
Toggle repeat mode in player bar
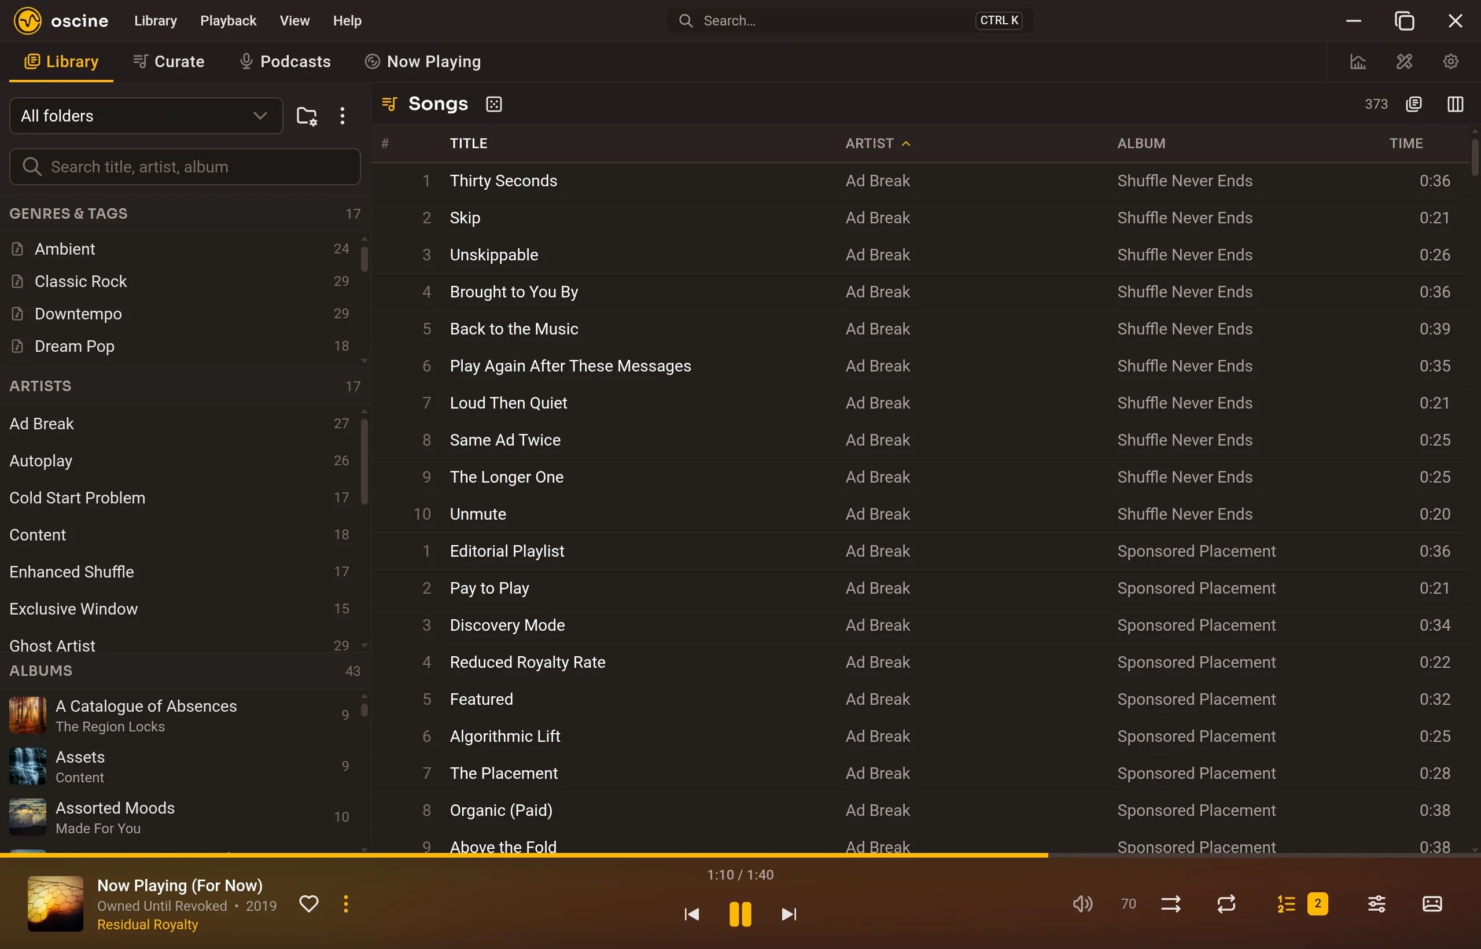point(1226,903)
